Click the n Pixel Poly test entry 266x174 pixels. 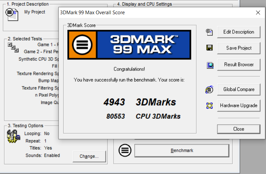point(47,95)
